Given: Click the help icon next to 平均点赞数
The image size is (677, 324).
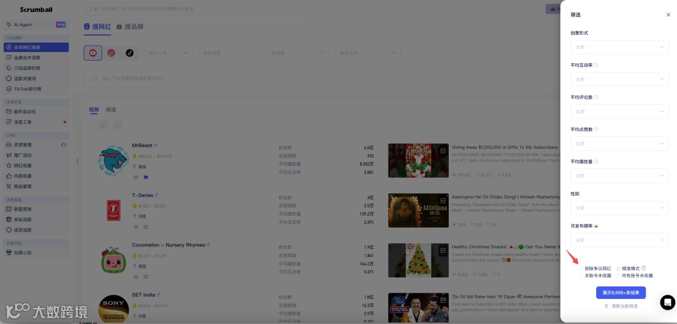Looking at the screenshot, I should coord(596,129).
